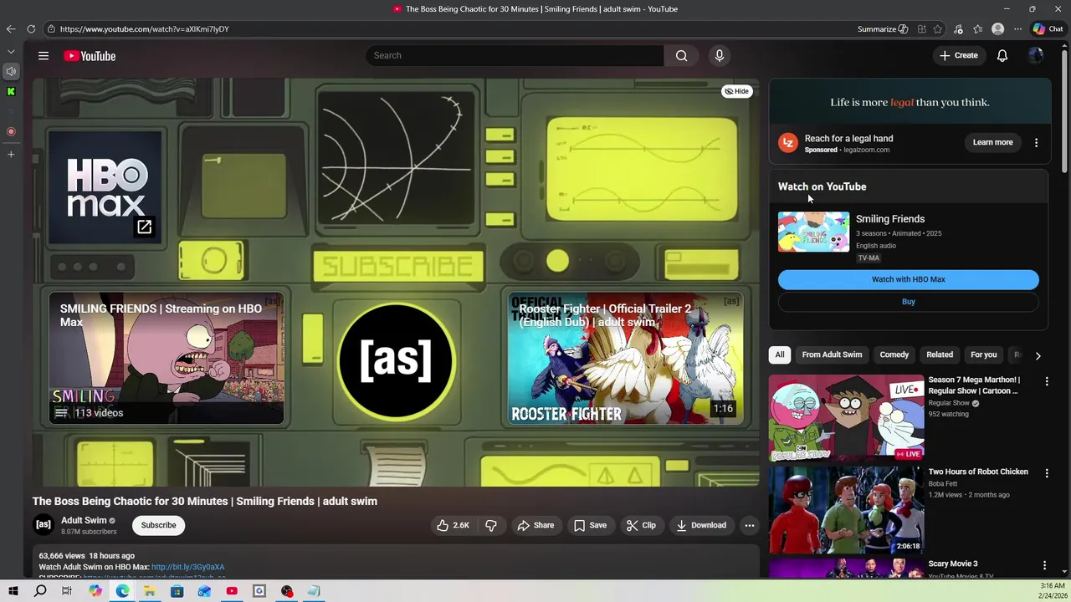Open Rooster Fighter trailer end card
The height and width of the screenshot is (602, 1071).
[625, 358]
